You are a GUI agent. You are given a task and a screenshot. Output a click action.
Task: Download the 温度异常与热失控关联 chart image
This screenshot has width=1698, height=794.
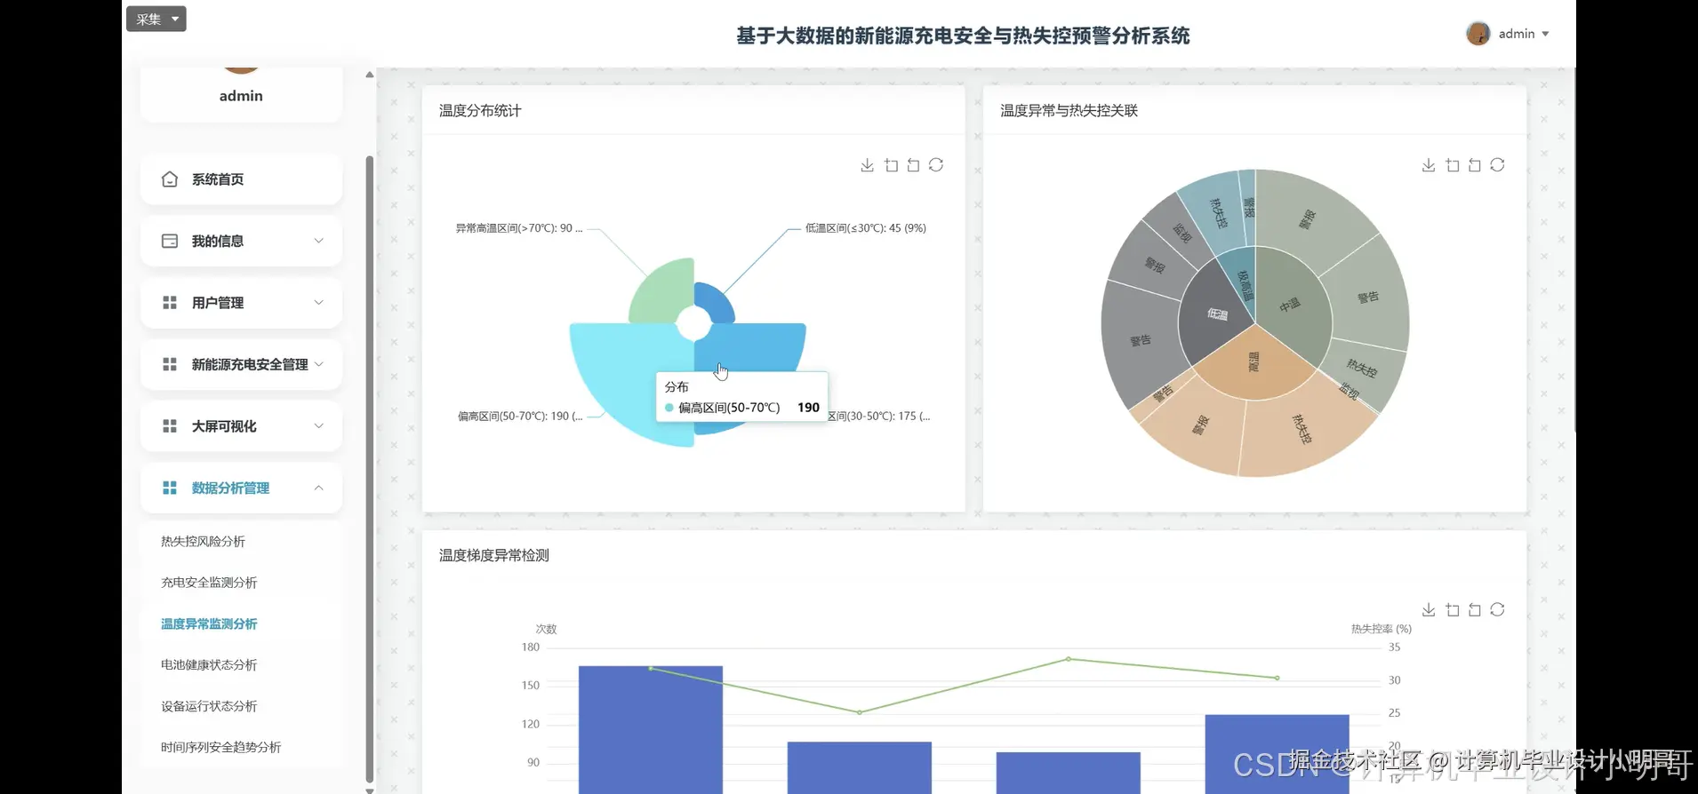(1429, 165)
